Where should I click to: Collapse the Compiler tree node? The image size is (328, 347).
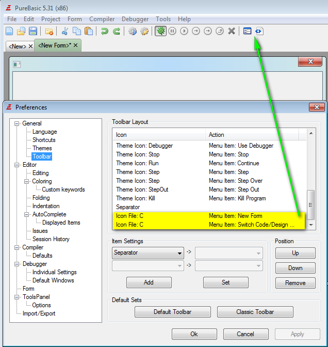17,247
